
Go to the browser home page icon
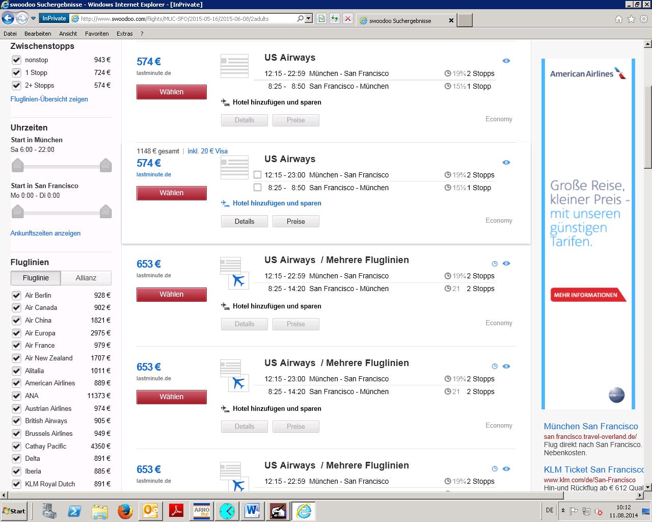click(x=618, y=19)
